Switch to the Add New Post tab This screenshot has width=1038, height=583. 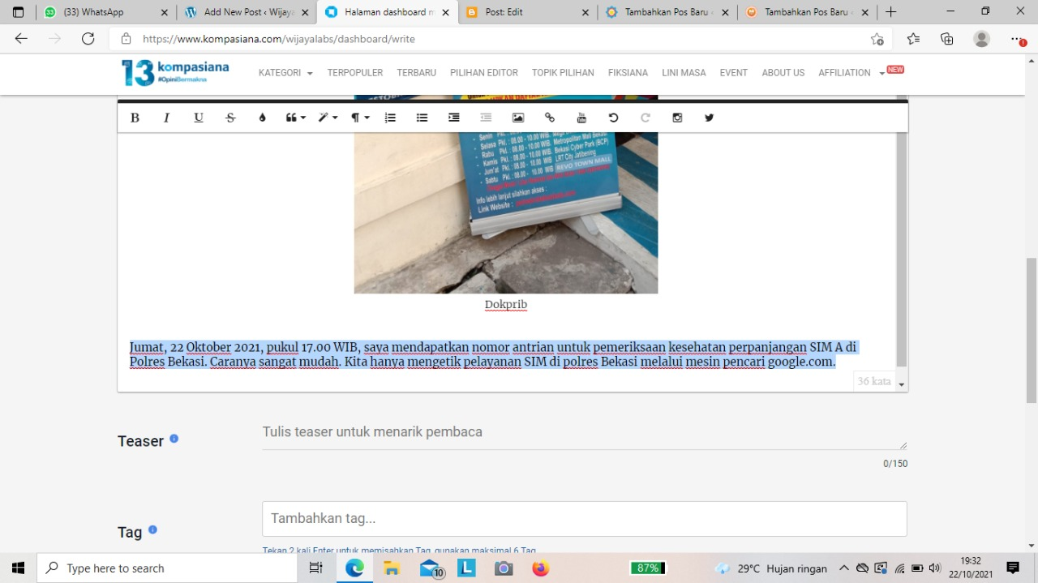coord(246,12)
